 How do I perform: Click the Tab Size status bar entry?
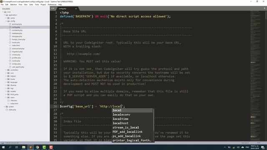click(245, 143)
